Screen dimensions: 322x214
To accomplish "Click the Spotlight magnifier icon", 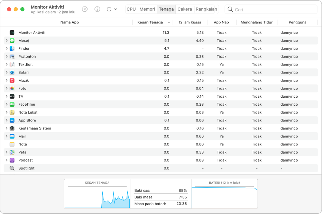I will pyautogui.click(x=12, y=168).
